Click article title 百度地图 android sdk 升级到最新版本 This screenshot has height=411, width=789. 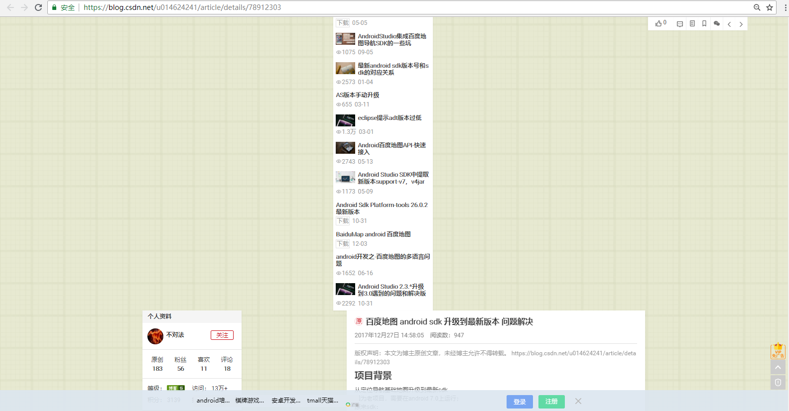tap(449, 322)
